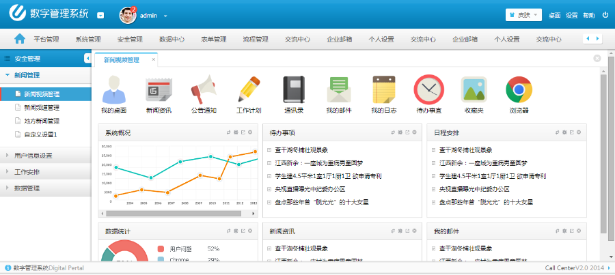
Task: Refresh the 系统概况 panel
Action: click(229, 132)
